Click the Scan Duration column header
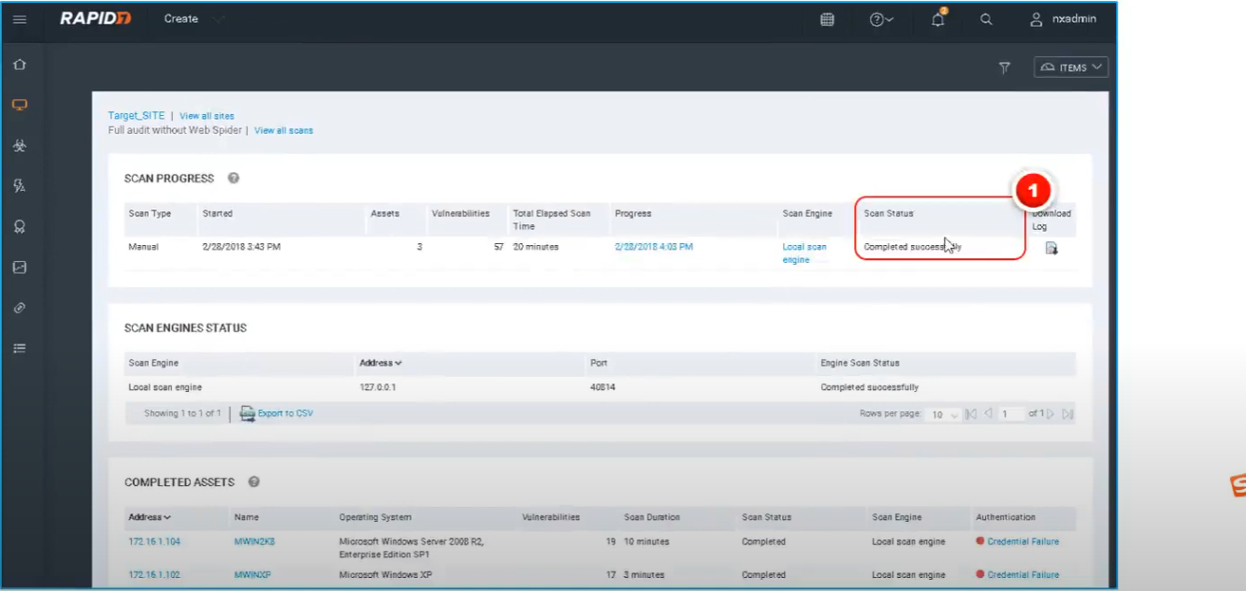The image size is (1246, 591). [652, 517]
